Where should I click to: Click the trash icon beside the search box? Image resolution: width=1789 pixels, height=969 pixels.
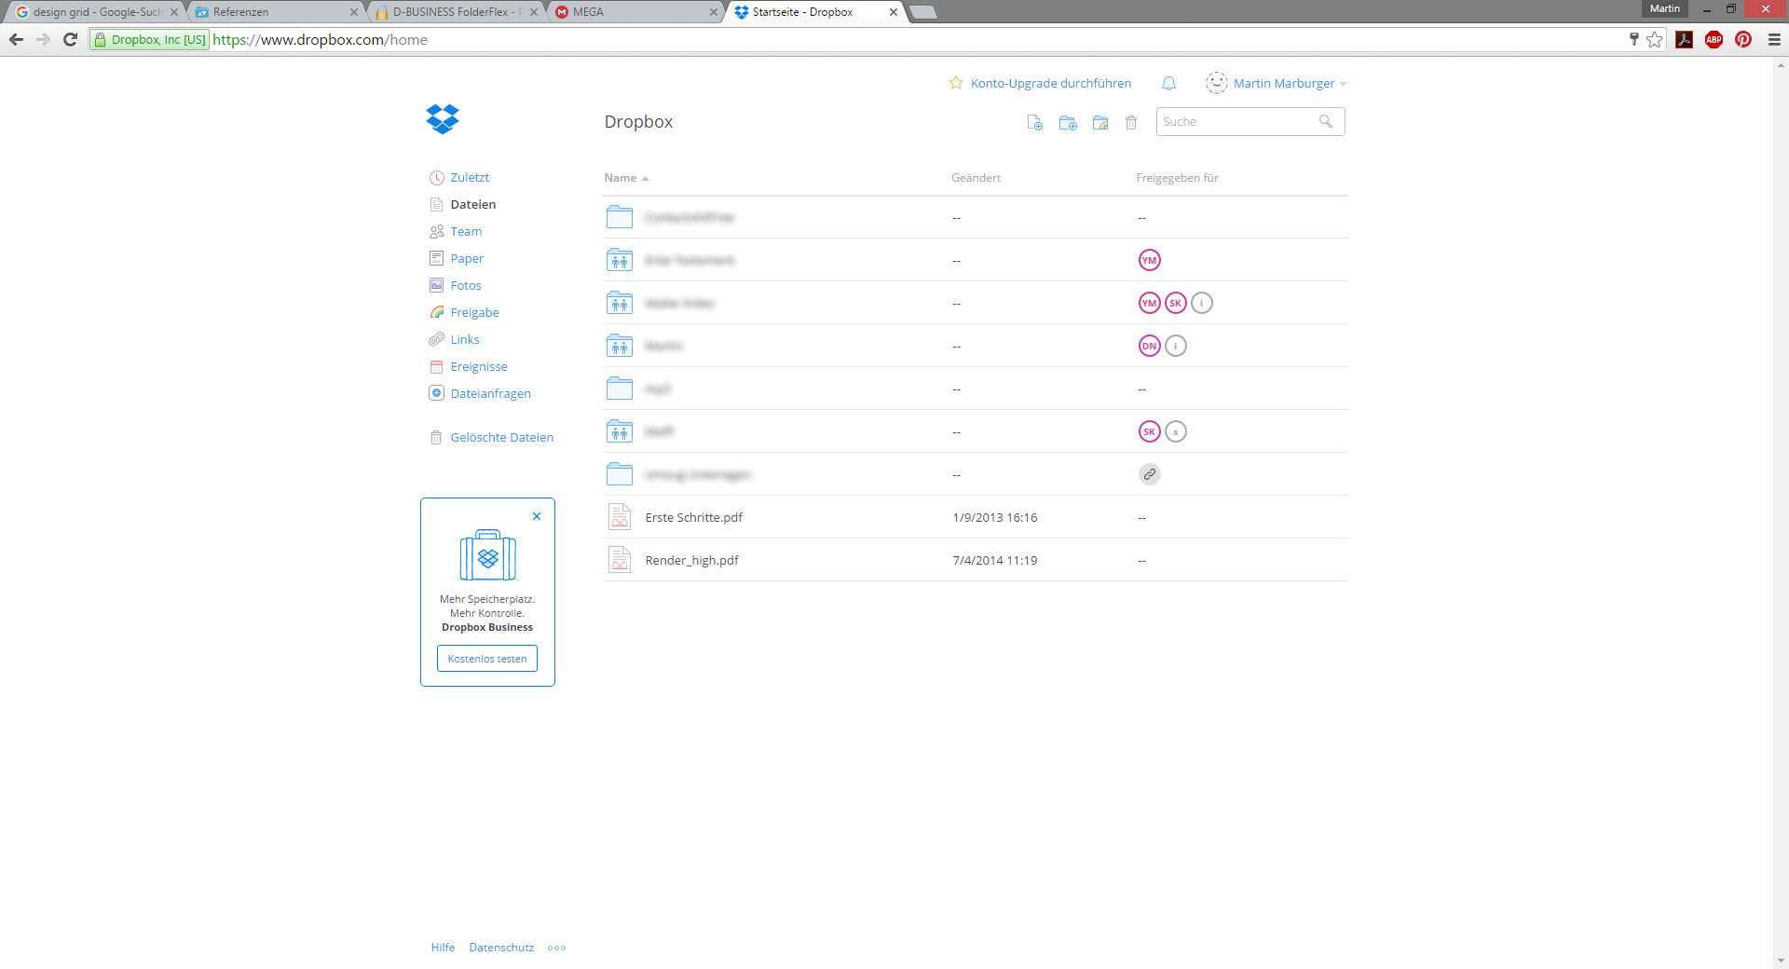[x=1131, y=122]
